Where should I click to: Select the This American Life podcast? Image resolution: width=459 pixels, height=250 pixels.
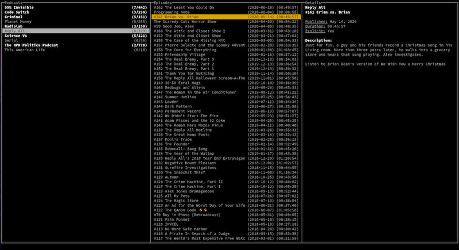76,50
